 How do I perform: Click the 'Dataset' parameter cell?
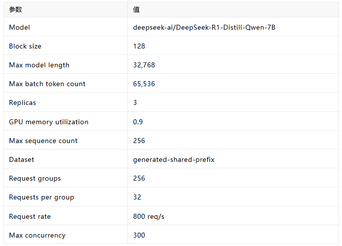point(65,158)
